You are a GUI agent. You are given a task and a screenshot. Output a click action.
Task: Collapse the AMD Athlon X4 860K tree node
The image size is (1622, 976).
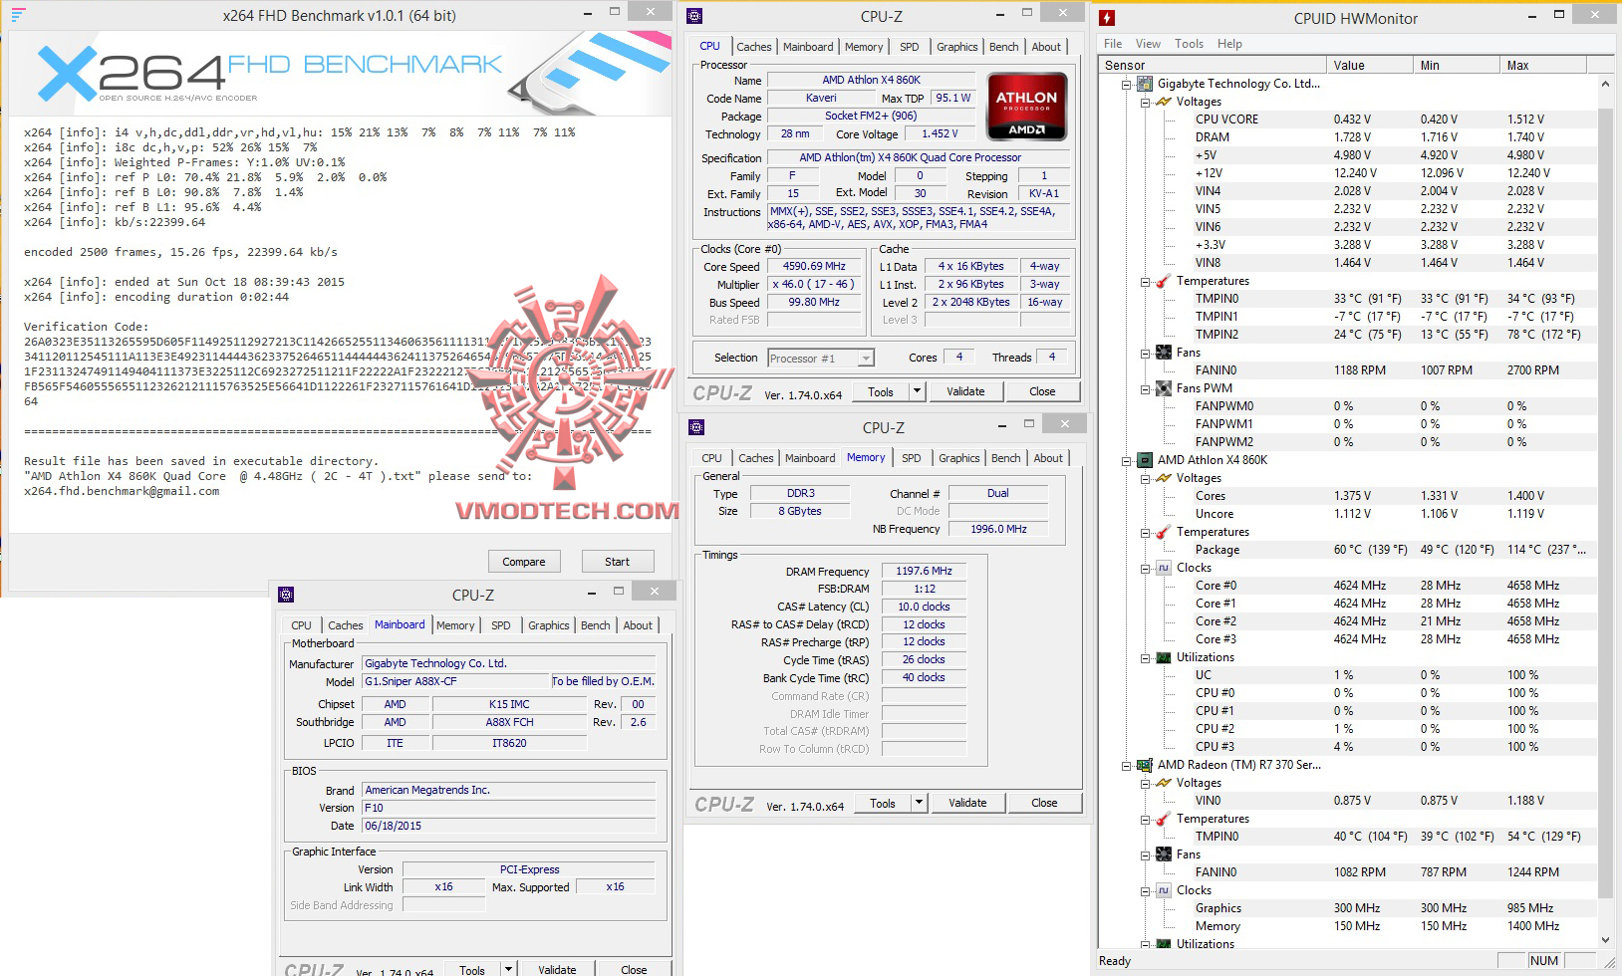pyautogui.click(x=1127, y=461)
